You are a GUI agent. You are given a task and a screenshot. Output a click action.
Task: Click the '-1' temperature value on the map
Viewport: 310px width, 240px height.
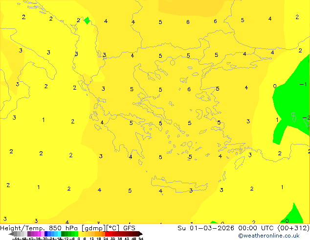pos(303,84)
